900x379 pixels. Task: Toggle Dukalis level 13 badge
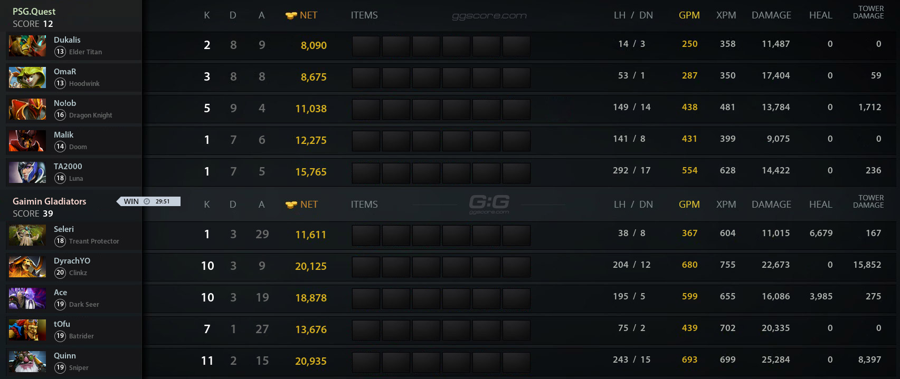pos(60,52)
